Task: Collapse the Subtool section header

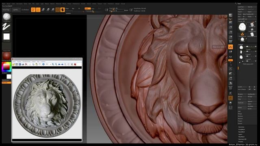Action: click(240, 45)
